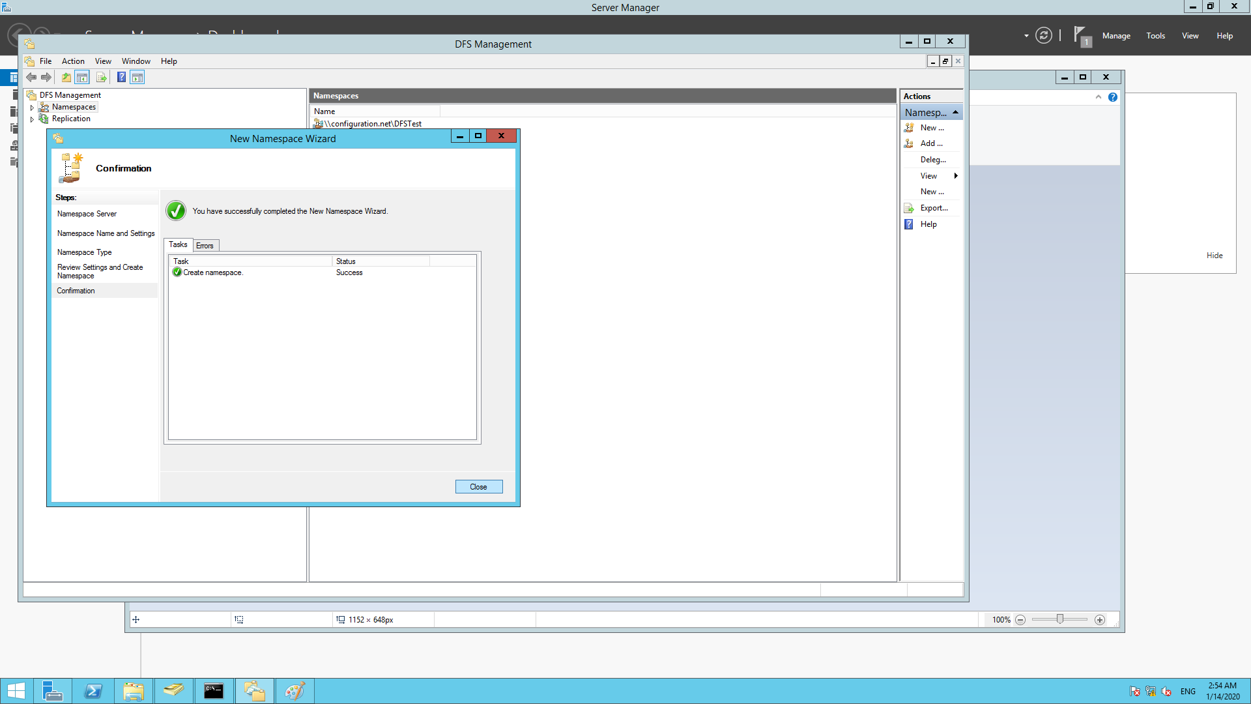Open the Export List icon in Actions pane
1251x704 pixels.
[909, 207]
